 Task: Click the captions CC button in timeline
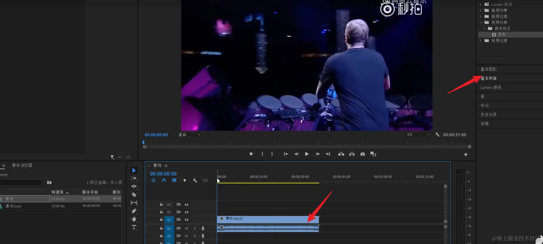(205, 180)
